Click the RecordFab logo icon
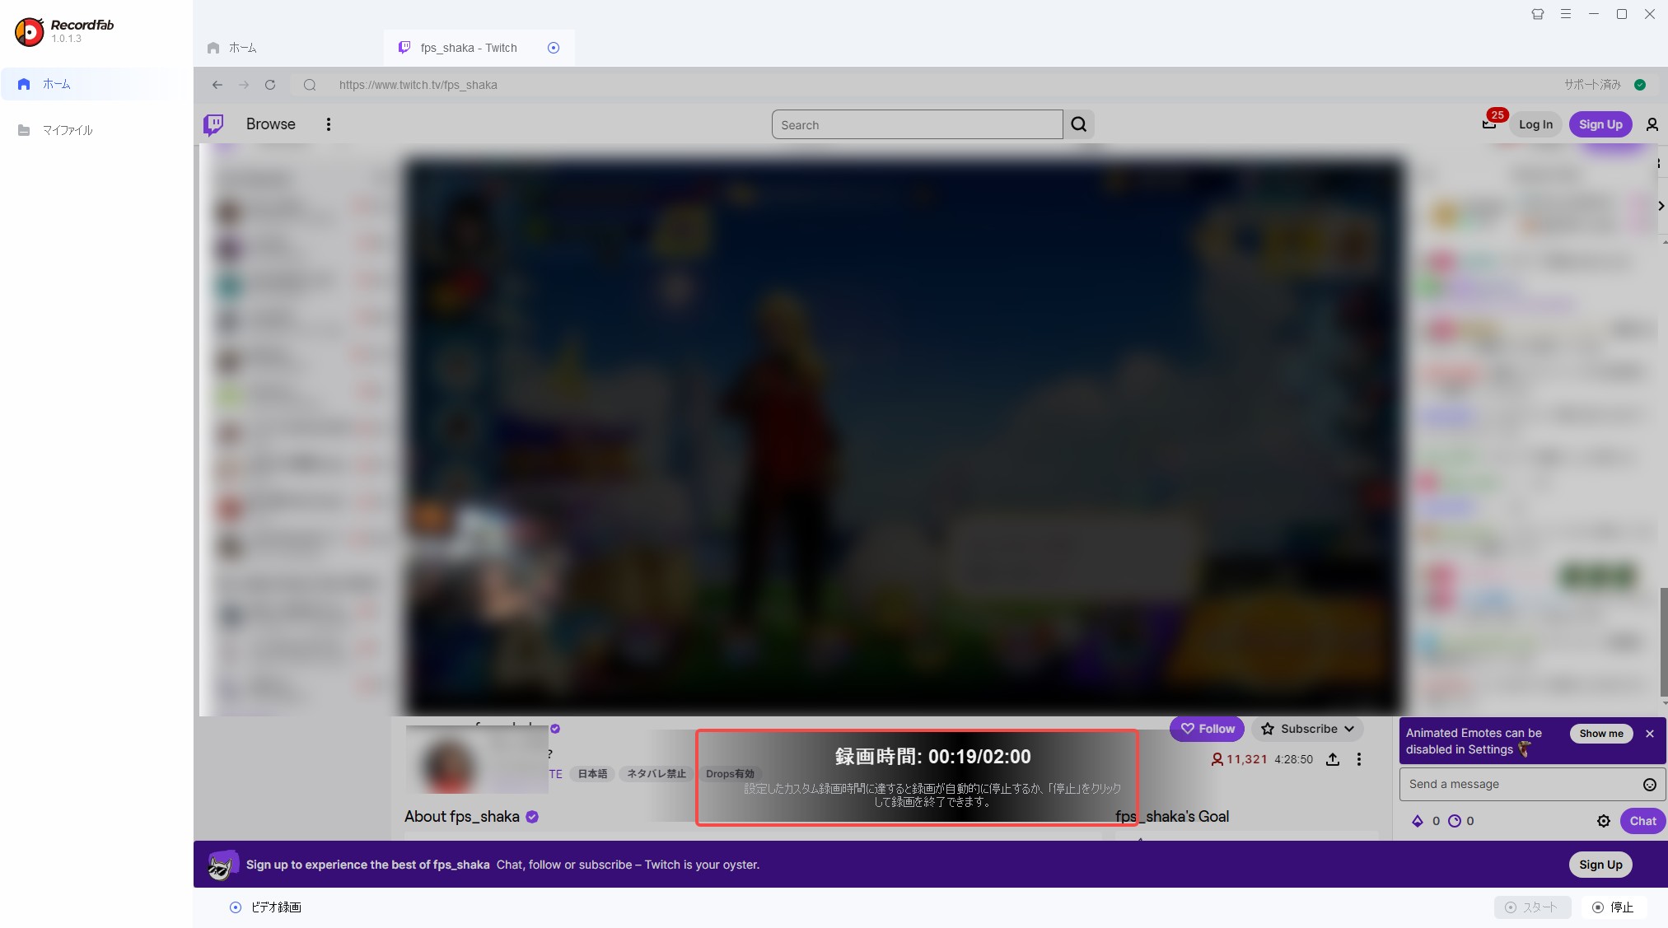Image resolution: width=1668 pixels, height=928 pixels. pyautogui.click(x=29, y=31)
